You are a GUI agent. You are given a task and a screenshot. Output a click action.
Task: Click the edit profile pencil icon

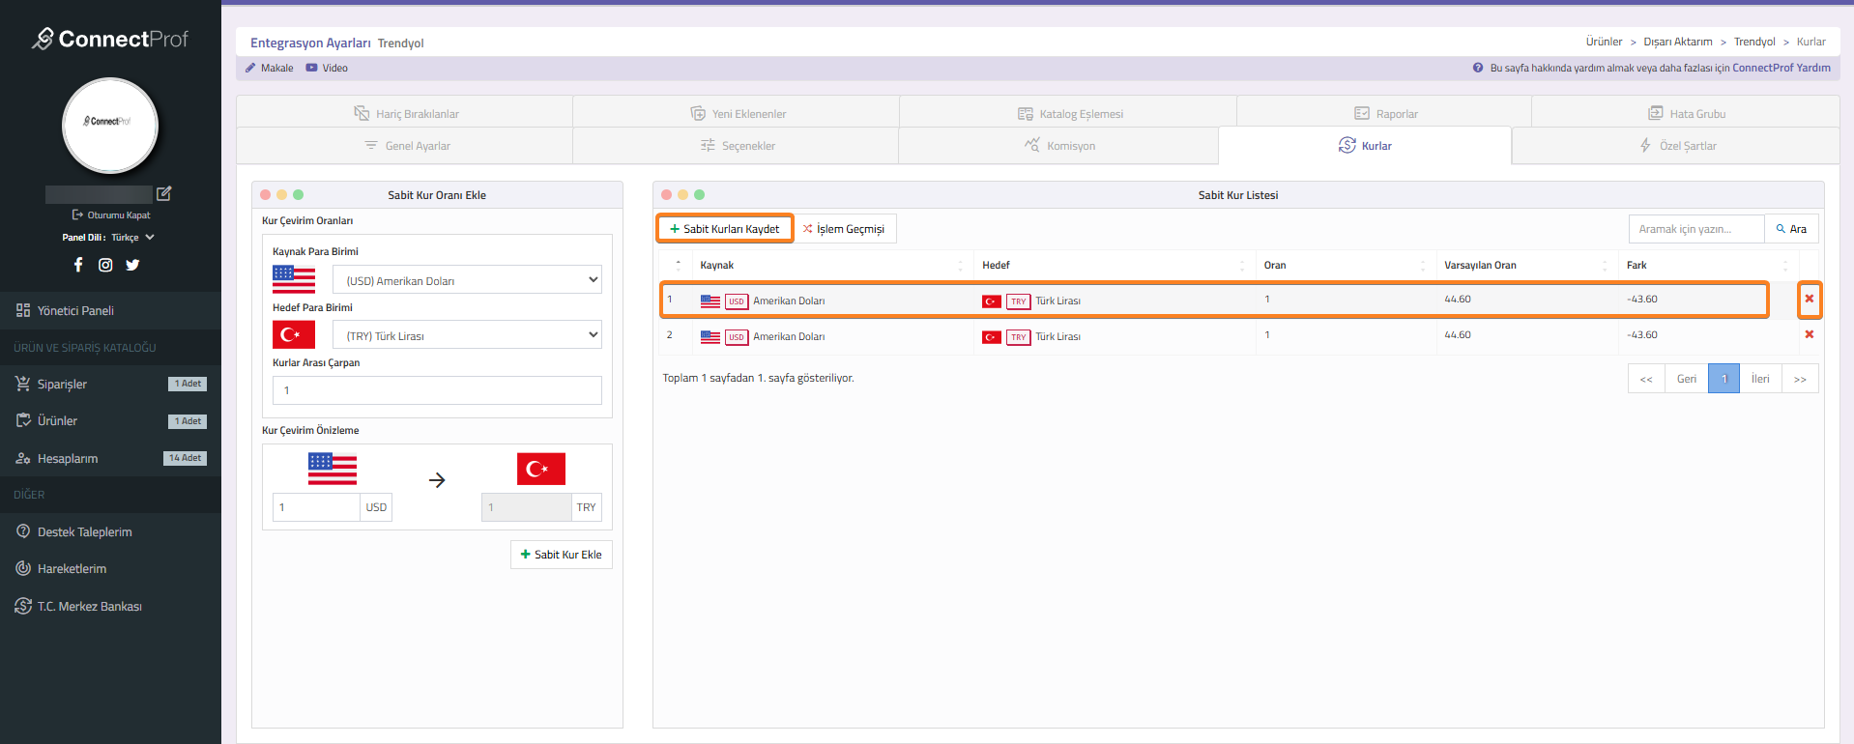pyautogui.click(x=164, y=193)
